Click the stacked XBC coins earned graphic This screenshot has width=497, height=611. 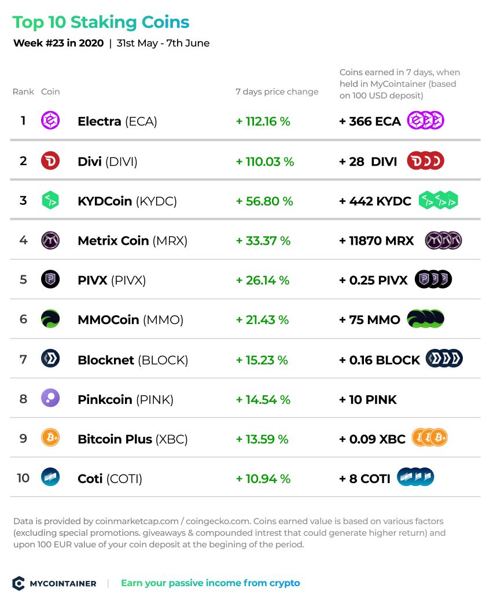pyautogui.click(x=429, y=437)
